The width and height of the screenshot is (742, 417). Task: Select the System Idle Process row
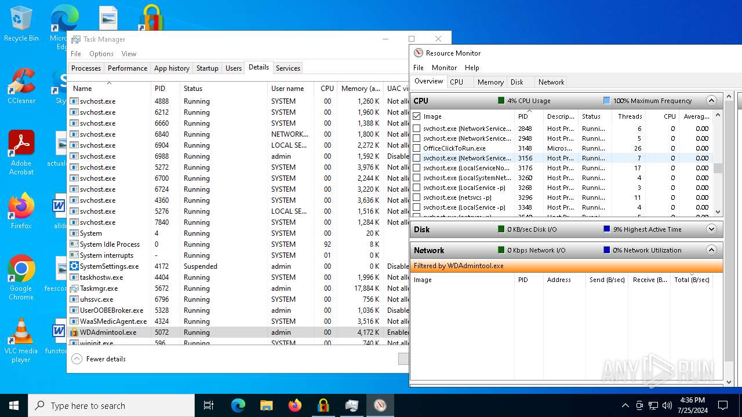[x=238, y=244]
